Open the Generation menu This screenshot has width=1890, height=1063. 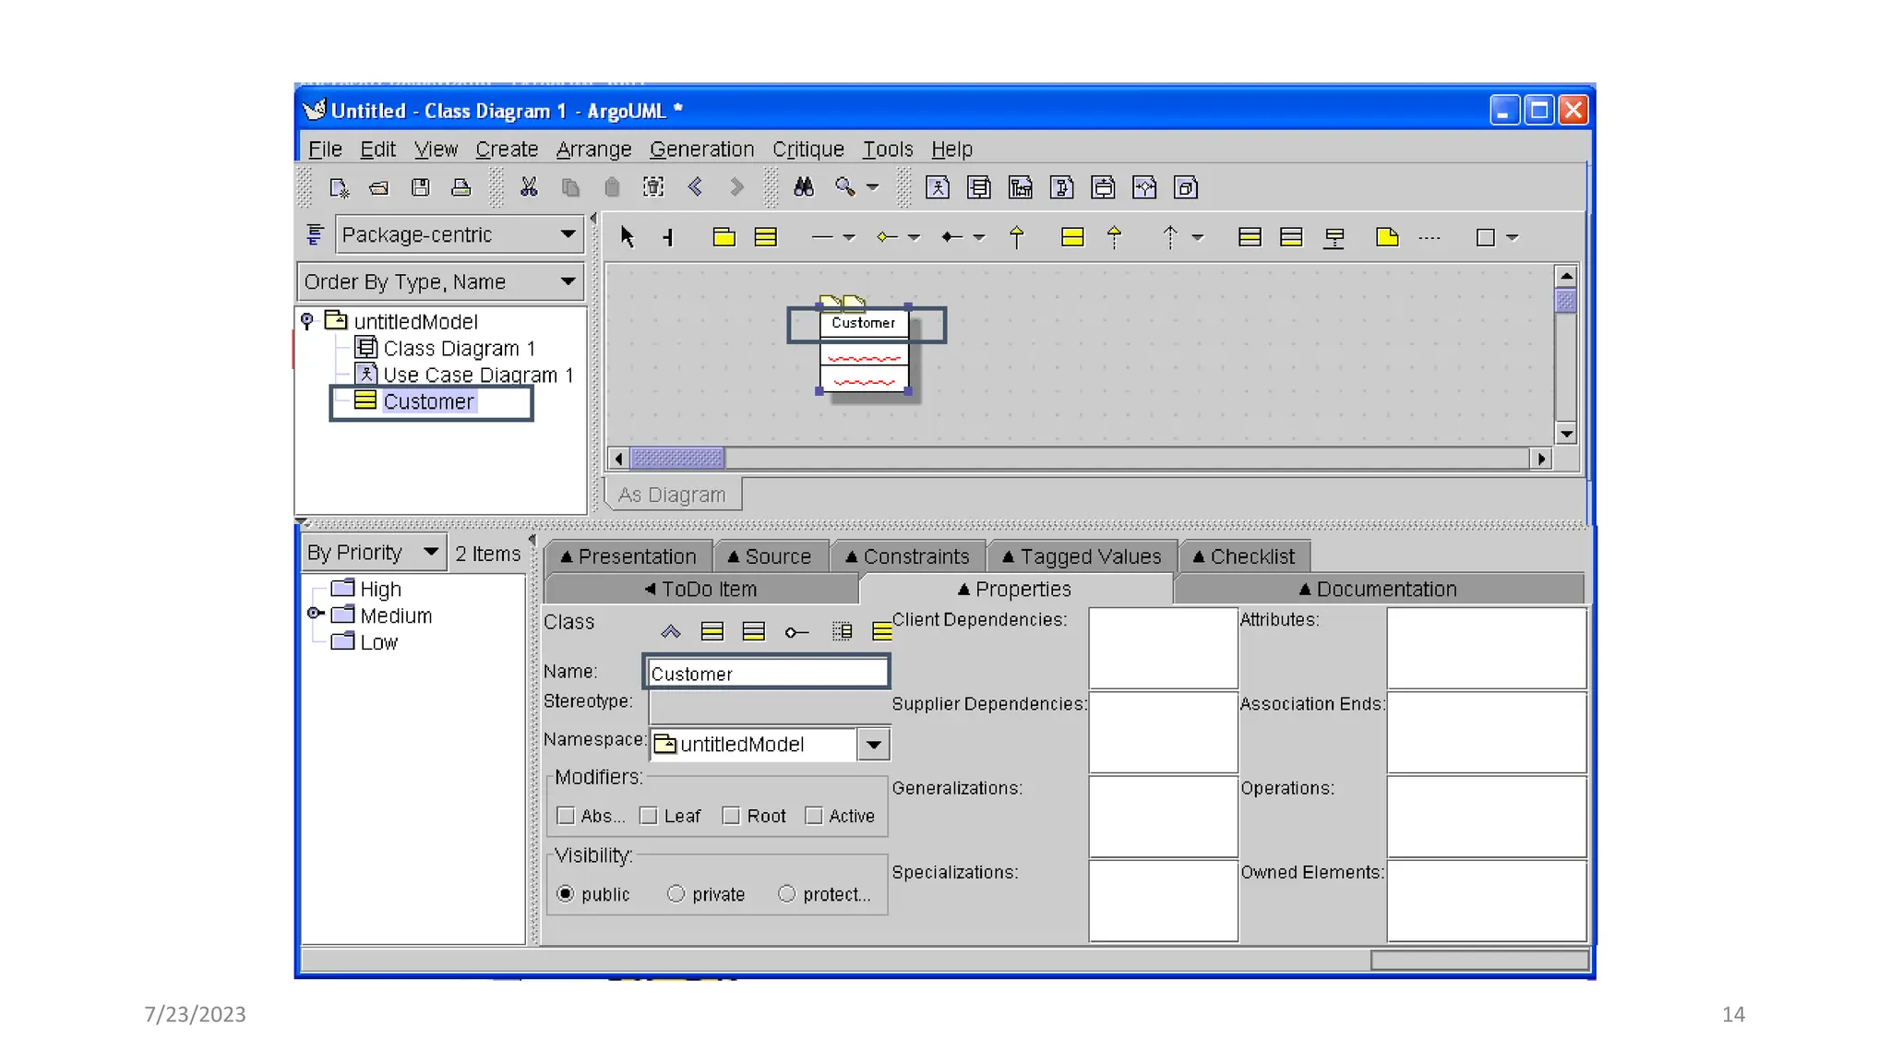701,149
